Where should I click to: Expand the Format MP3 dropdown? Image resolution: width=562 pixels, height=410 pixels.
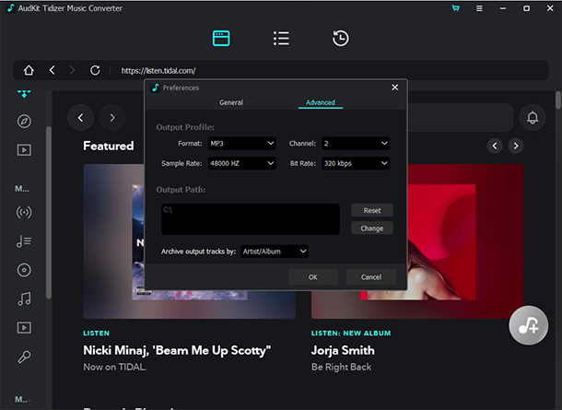coord(242,144)
